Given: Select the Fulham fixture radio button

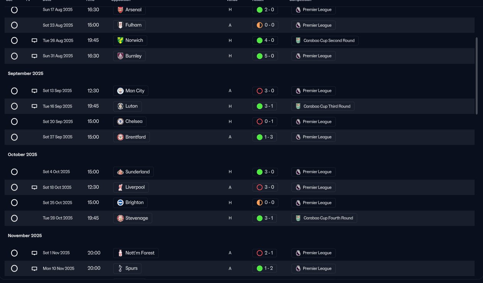Looking at the screenshot, I should [x=14, y=25].
